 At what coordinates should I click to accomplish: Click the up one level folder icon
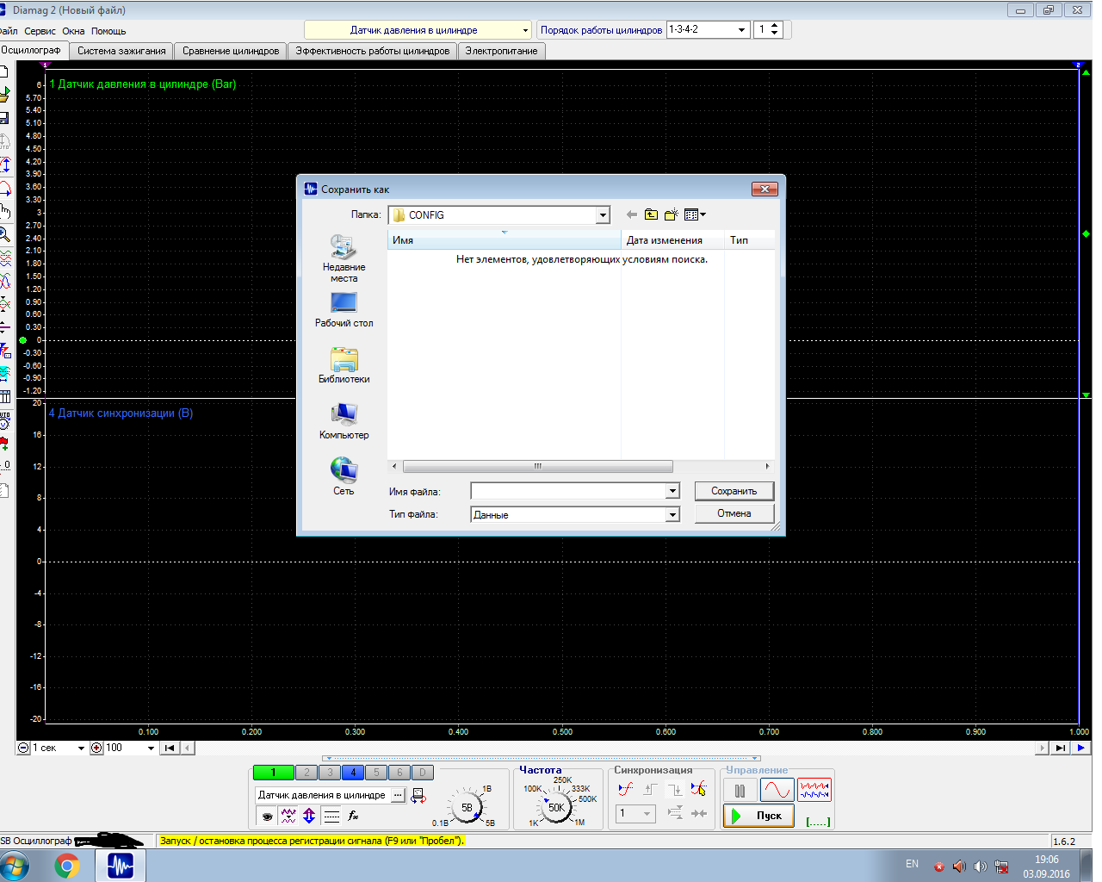(x=652, y=214)
